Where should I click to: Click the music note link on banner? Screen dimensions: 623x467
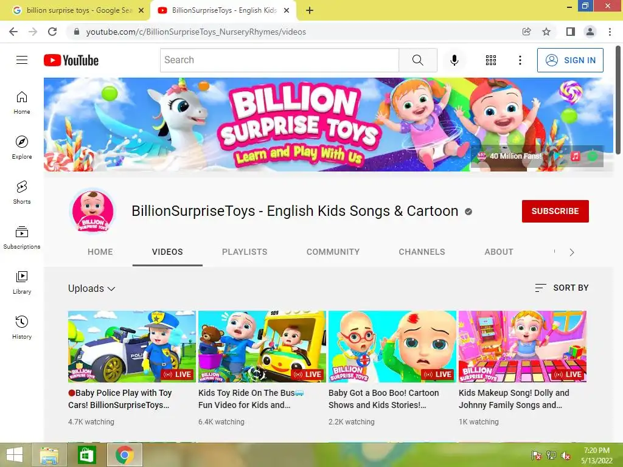click(575, 156)
